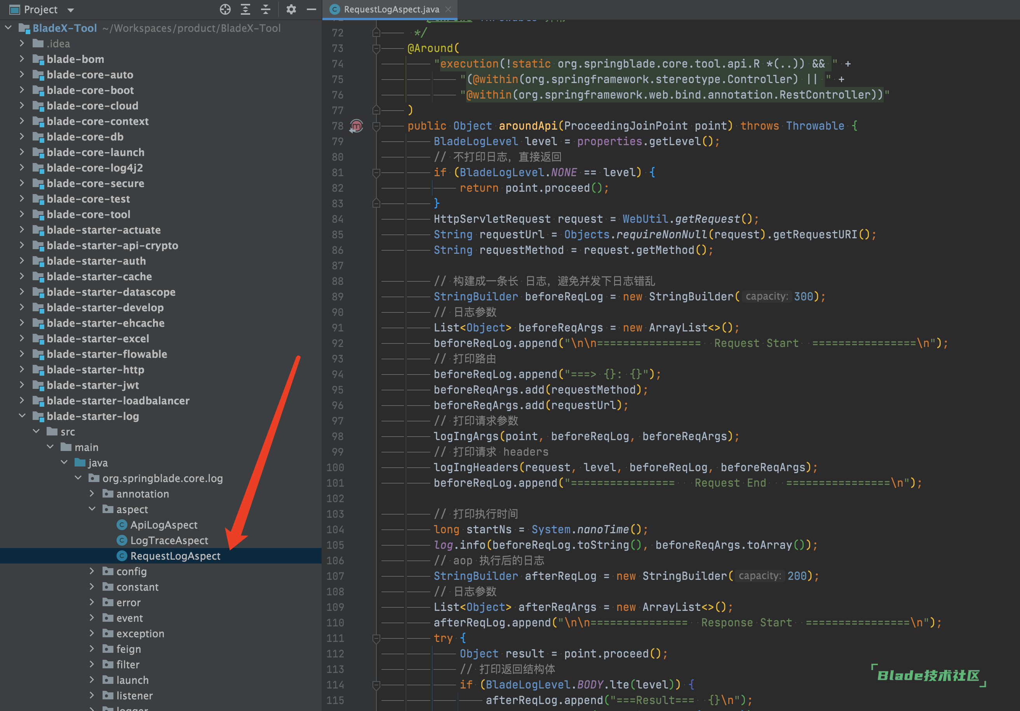Collapse the aspect package
This screenshot has width=1020, height=711.
tap(92, 509)
